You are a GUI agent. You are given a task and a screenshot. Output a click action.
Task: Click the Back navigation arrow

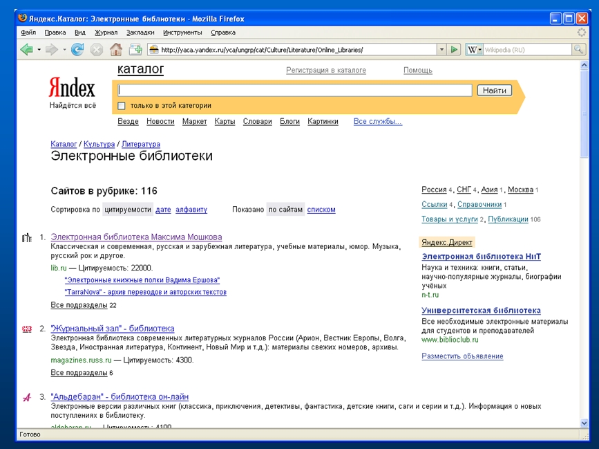coord(27,50)
